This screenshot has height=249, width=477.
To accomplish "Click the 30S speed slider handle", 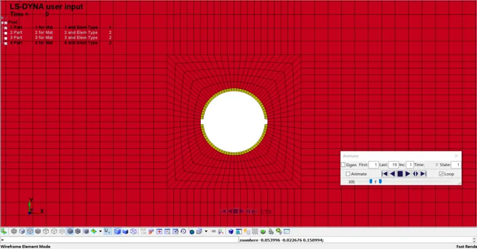I will pos(370,181).
